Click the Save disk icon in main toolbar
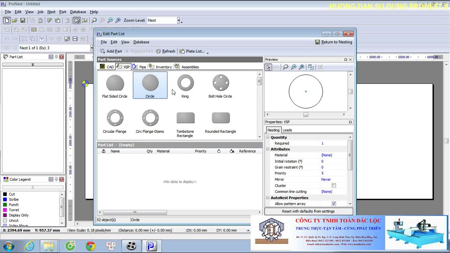 (23, 20)
